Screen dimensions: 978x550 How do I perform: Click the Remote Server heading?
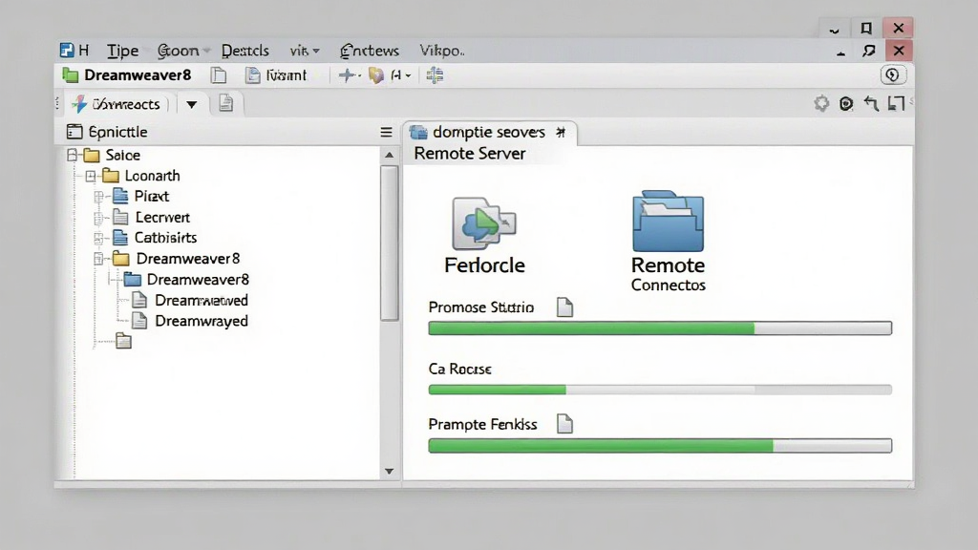coord(470,154)
